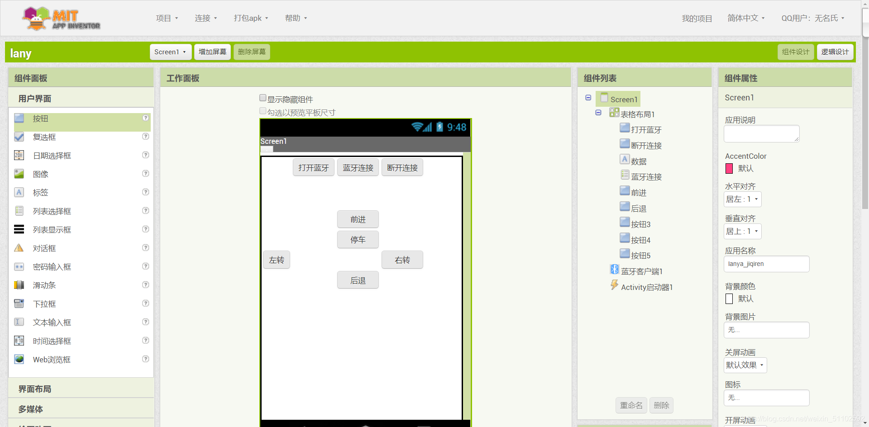Click 蓝牙连接 picker in phone preview

[x=358, y=168]
